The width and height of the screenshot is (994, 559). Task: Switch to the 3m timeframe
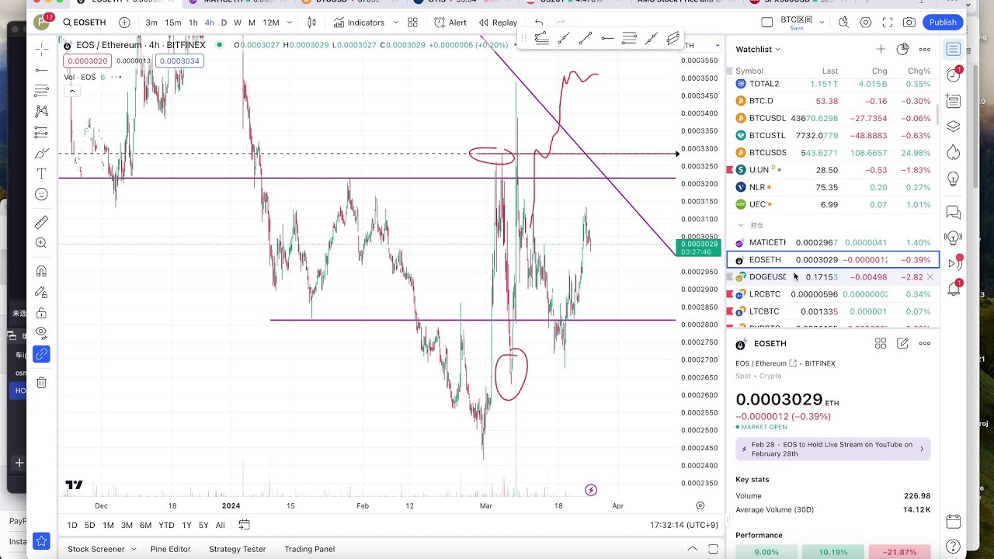[x=151, y=23]
